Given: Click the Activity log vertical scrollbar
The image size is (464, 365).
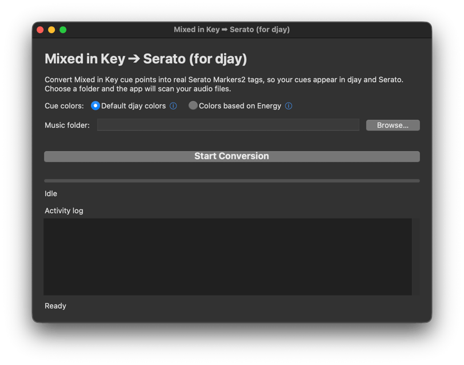Looking at the screenshot, I should coord(415,257).
